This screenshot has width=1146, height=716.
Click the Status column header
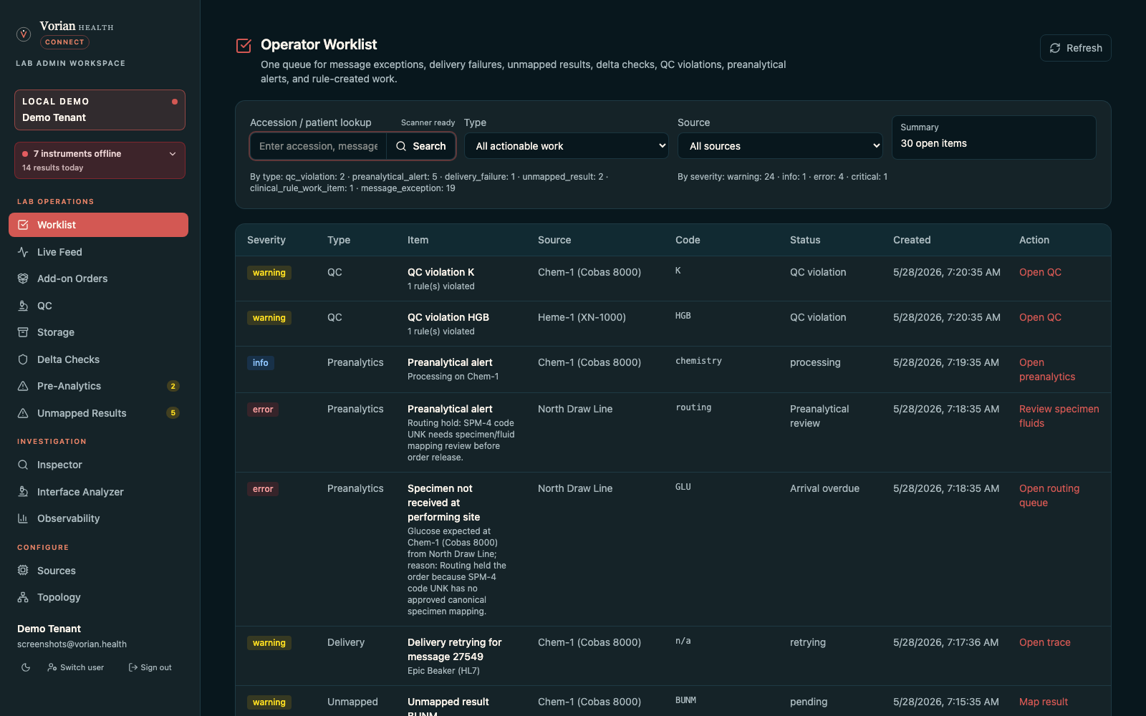805,240
